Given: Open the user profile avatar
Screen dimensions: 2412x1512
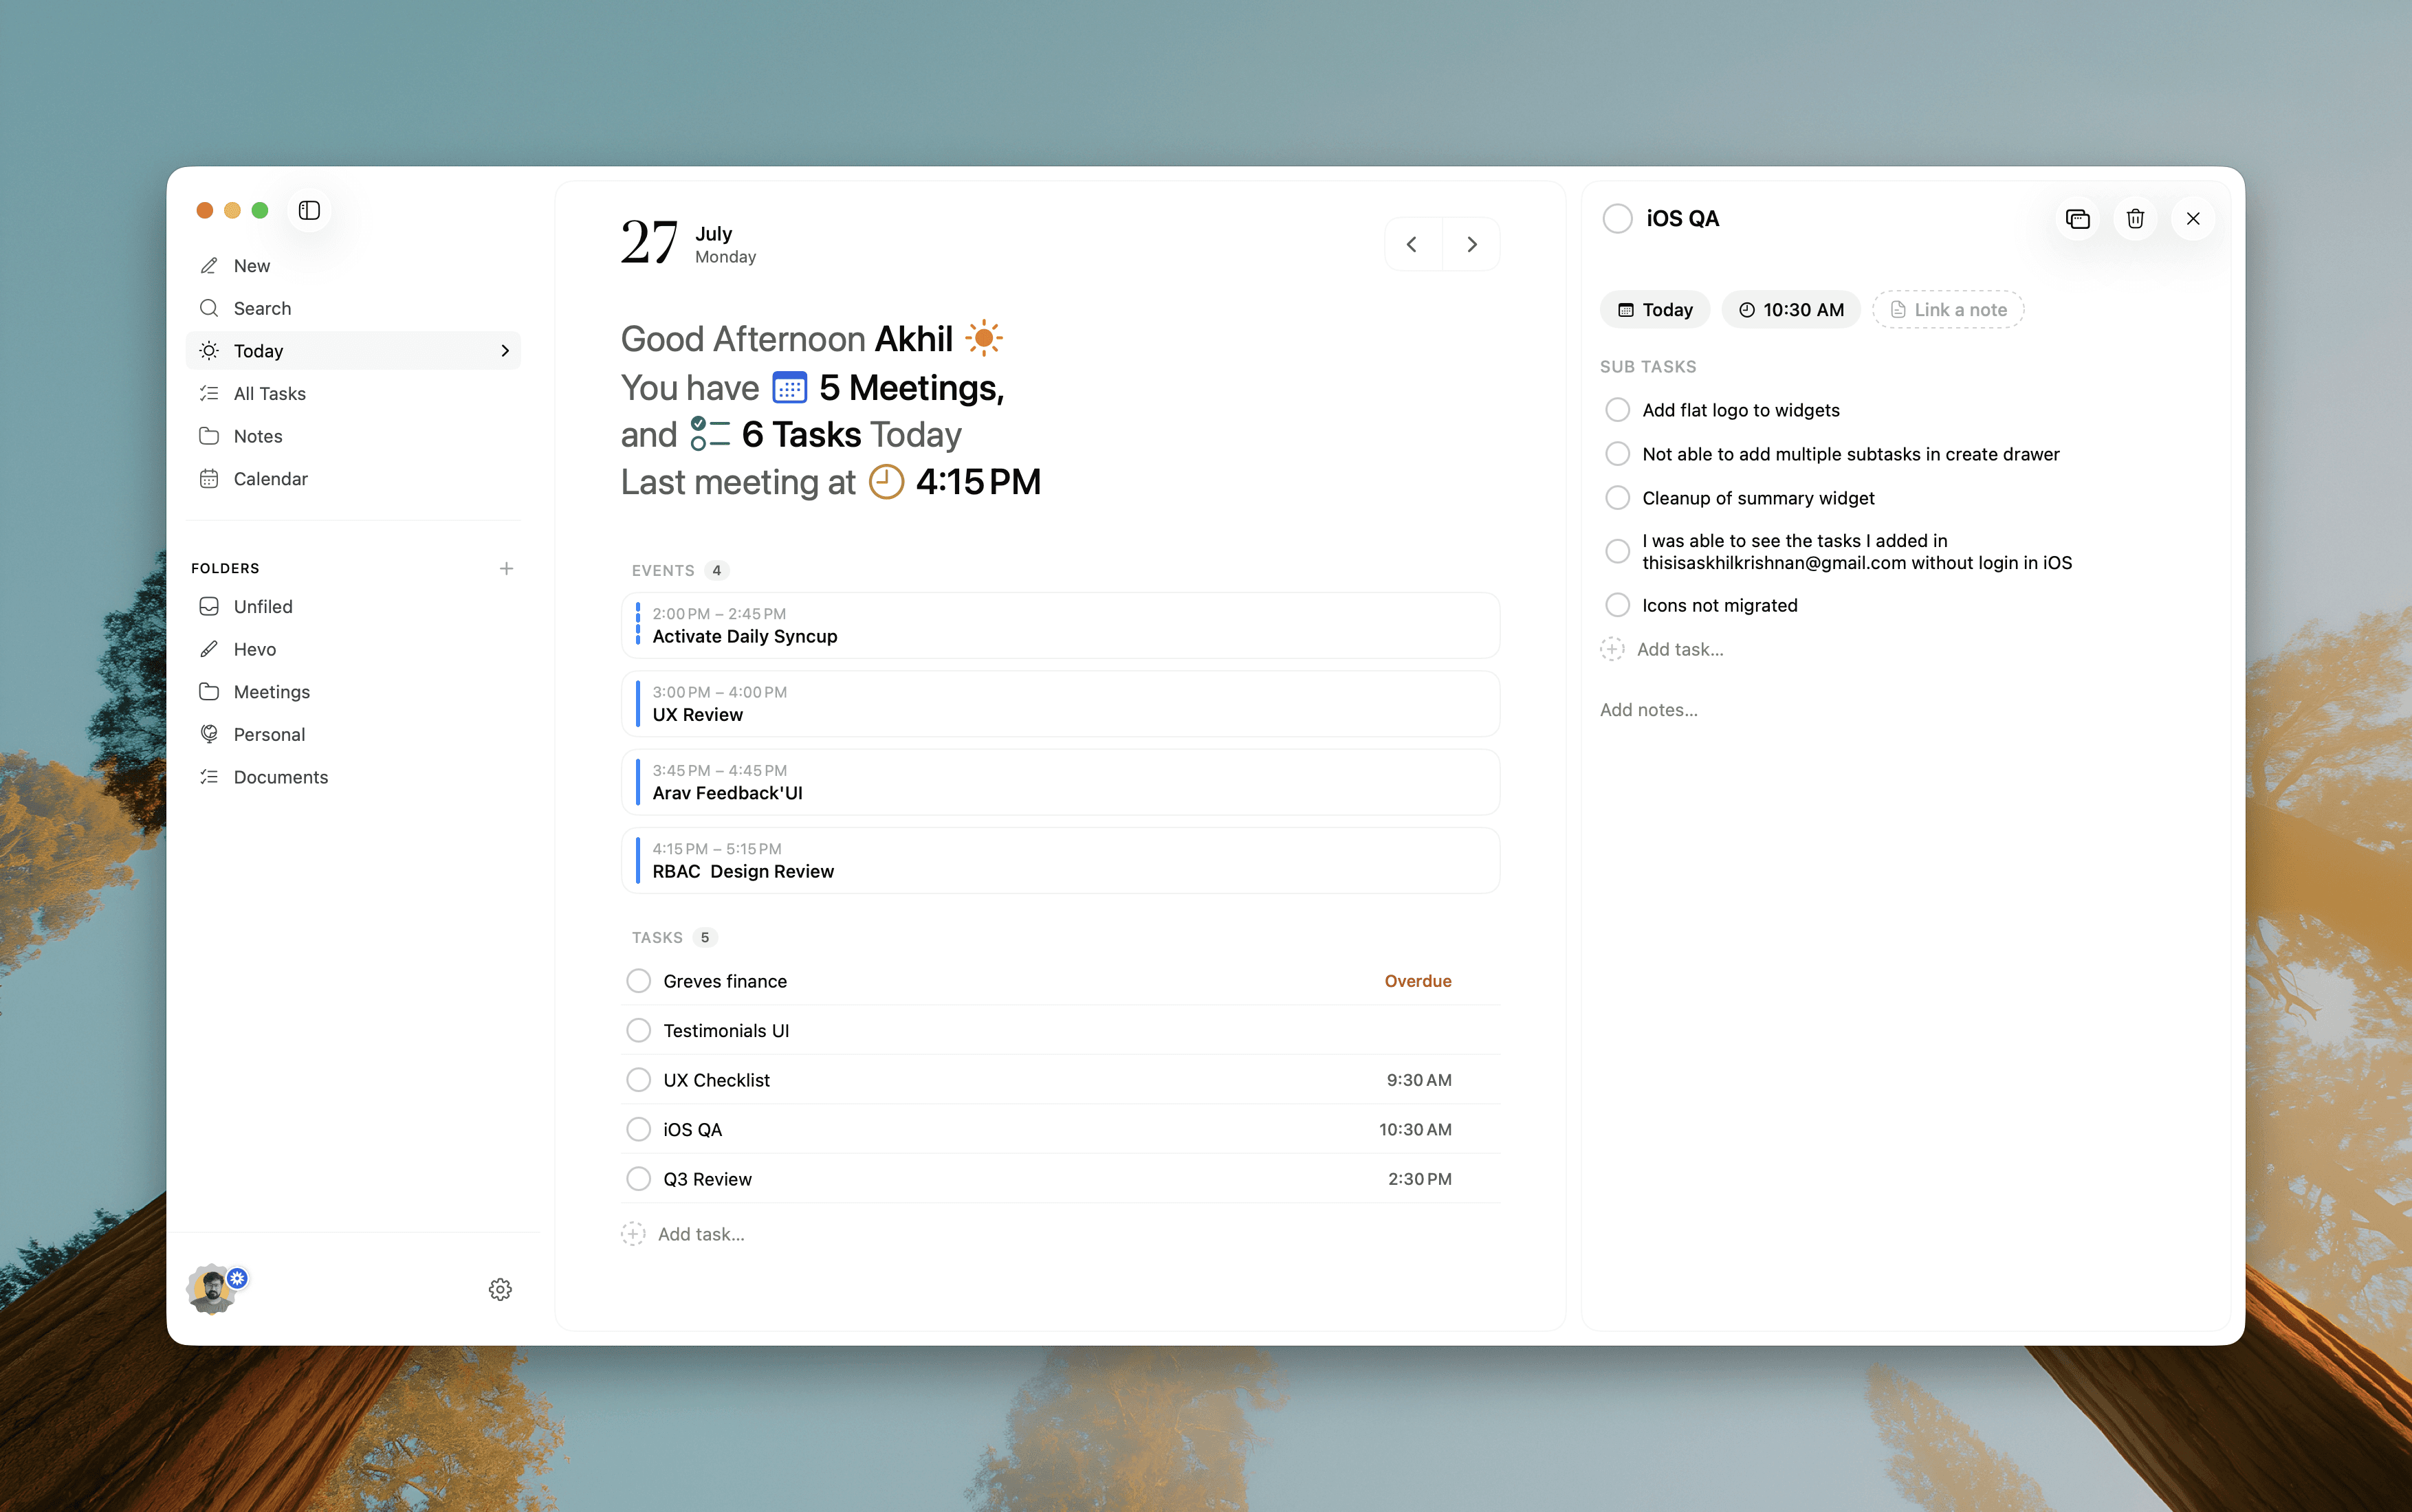Looking at the screenshot, I should pos(213,1289).
